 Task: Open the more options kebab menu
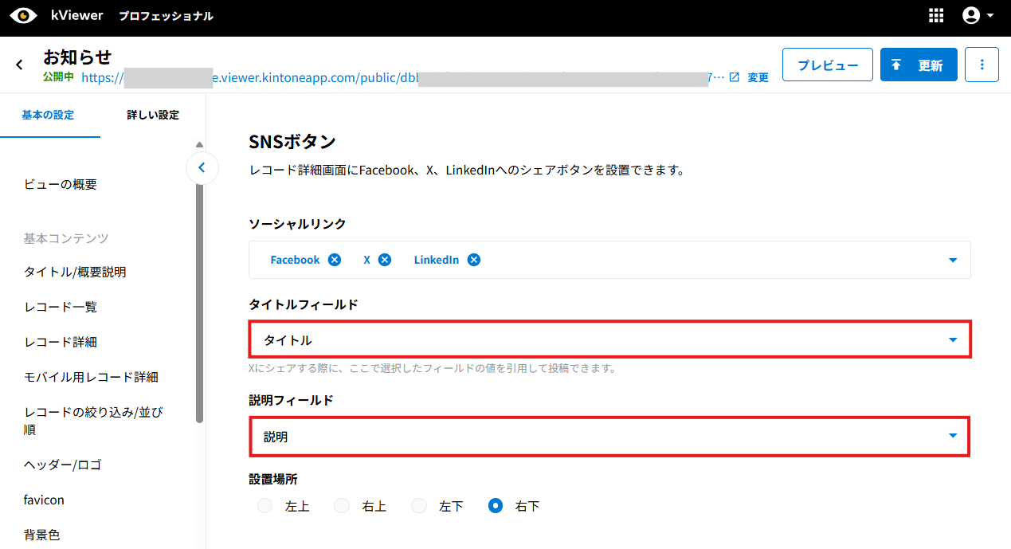coord(982,65)
